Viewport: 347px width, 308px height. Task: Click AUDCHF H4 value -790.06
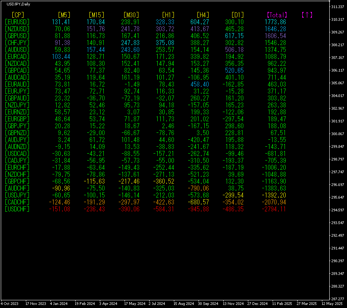[x=198, y=188]
